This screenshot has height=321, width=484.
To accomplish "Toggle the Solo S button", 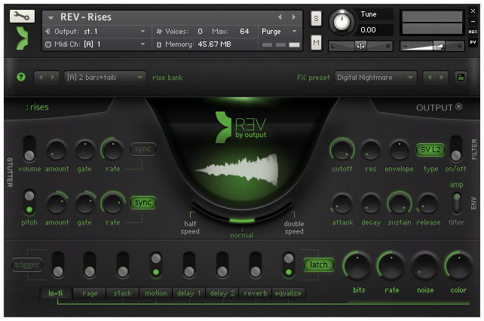I will [x=316, y=19].
